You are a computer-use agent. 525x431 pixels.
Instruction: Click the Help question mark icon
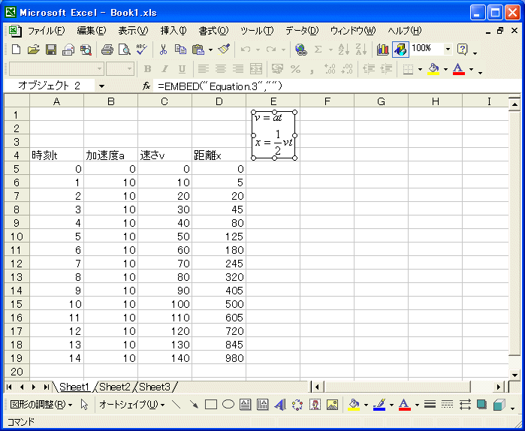(463, 50)
